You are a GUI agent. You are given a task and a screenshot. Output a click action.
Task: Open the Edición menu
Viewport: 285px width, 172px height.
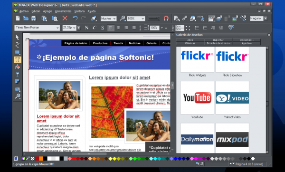(x=36, y=11)
